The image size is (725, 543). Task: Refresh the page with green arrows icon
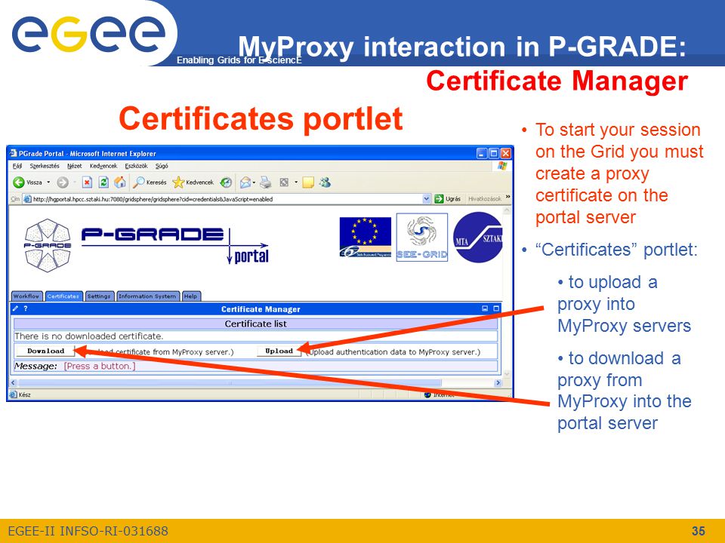tap(104, 183)
